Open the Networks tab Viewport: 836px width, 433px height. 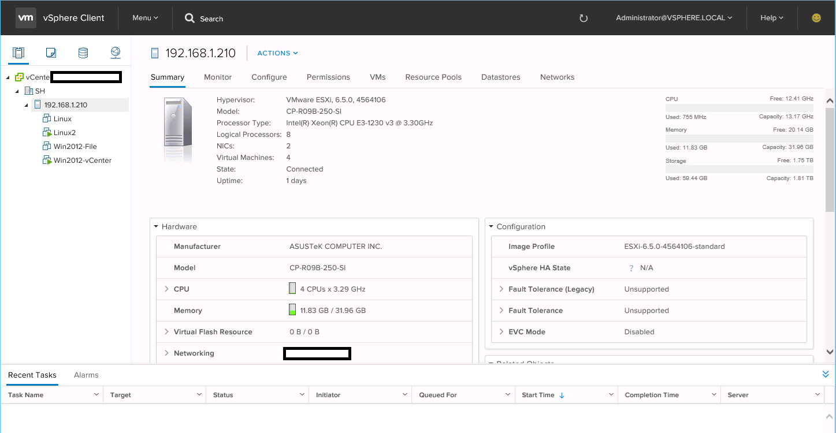558,77
